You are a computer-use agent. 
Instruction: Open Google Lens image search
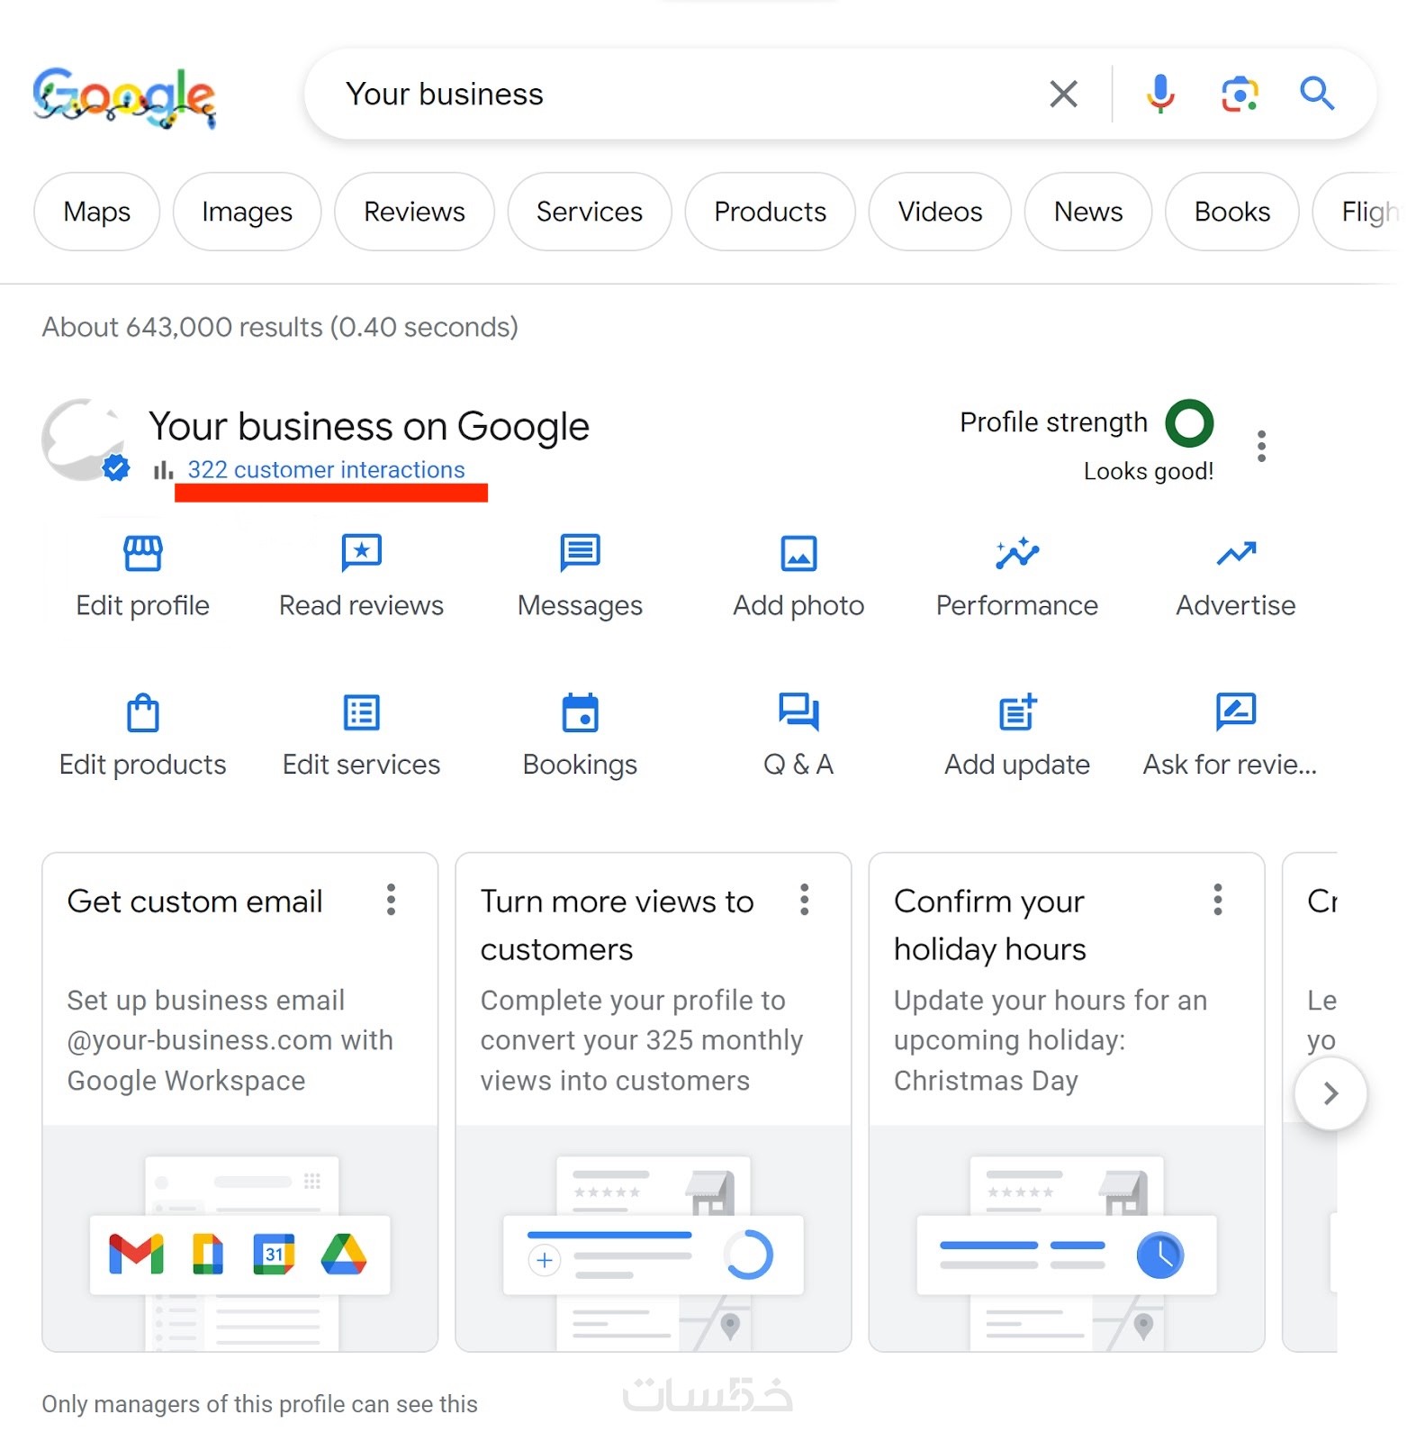click(x=1239, y=94)
